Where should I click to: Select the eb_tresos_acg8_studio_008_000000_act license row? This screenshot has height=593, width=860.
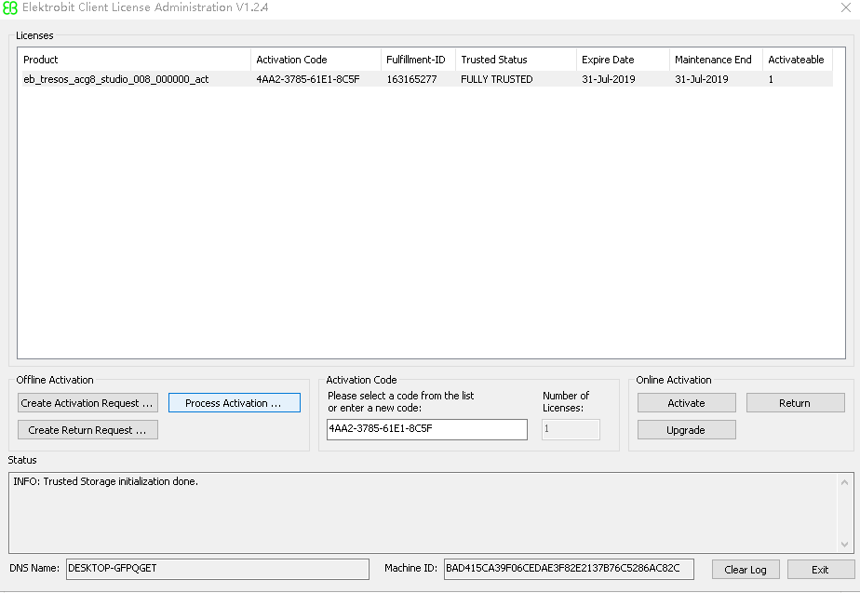point(426,79)
